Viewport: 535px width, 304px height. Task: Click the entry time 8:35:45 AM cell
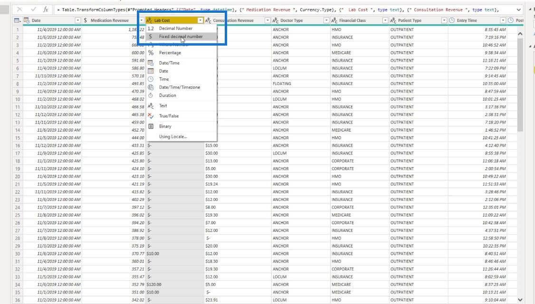point(478,29)
